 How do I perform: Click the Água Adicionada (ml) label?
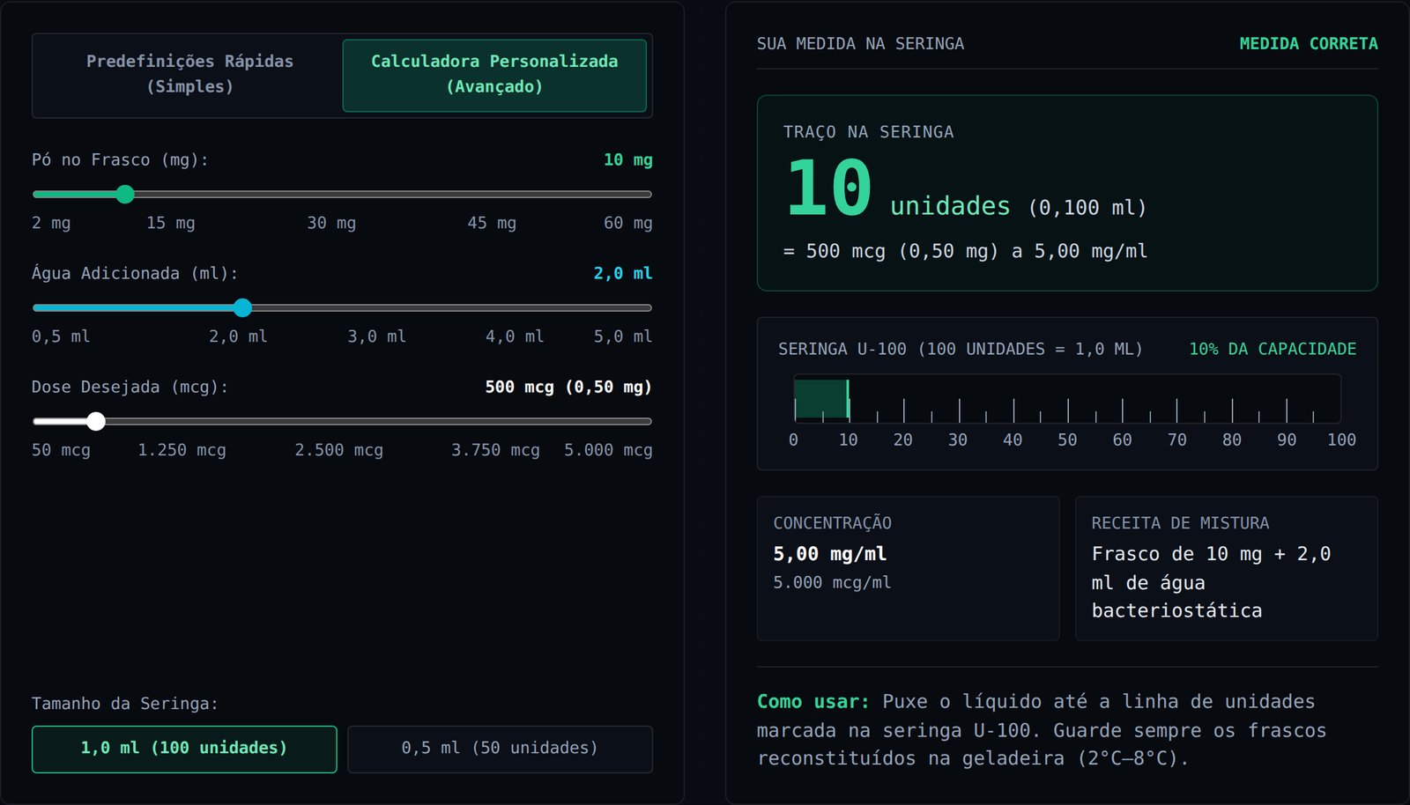tap(135, 273)
